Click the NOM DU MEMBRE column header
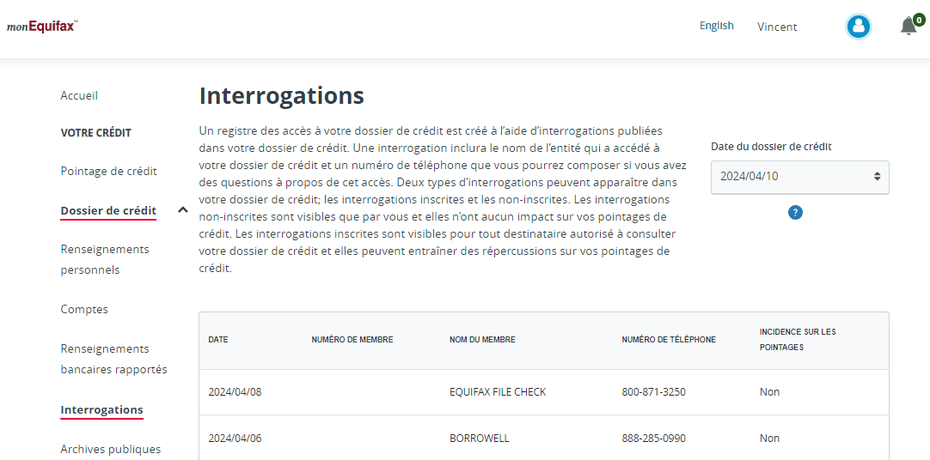This screenshot has height=460, width=930. [x=482, y=340]
